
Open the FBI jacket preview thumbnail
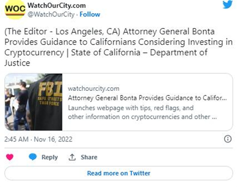pos(34,102)
